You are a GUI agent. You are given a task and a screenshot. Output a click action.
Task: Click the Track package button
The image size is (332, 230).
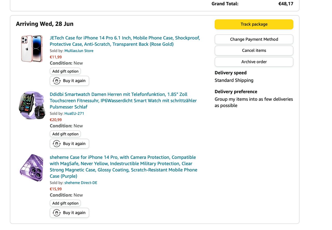254,24
